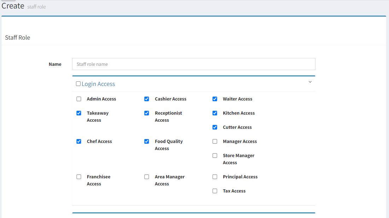Enable the Admin Access checkbox
389x218 pixels.
pos(79,99)
